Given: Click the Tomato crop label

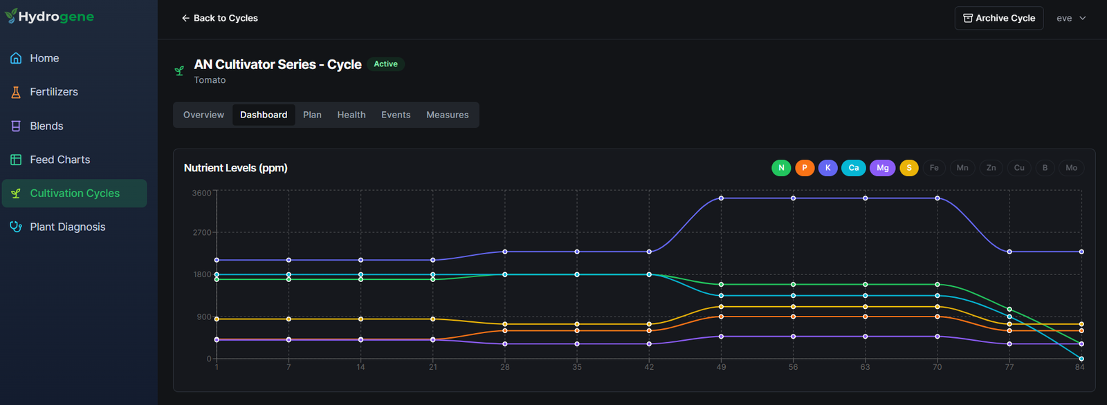Looking at the screenshot, I should (x=210, y=80).
